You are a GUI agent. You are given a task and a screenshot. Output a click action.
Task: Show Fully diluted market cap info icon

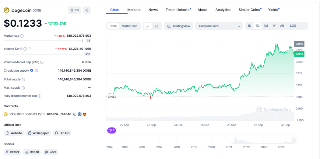[40, 96]
